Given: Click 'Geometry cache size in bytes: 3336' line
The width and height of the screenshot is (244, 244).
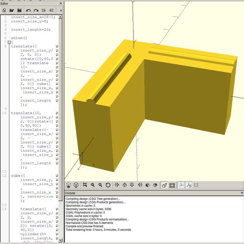Looking at the screenshot, I should [88, 209].
